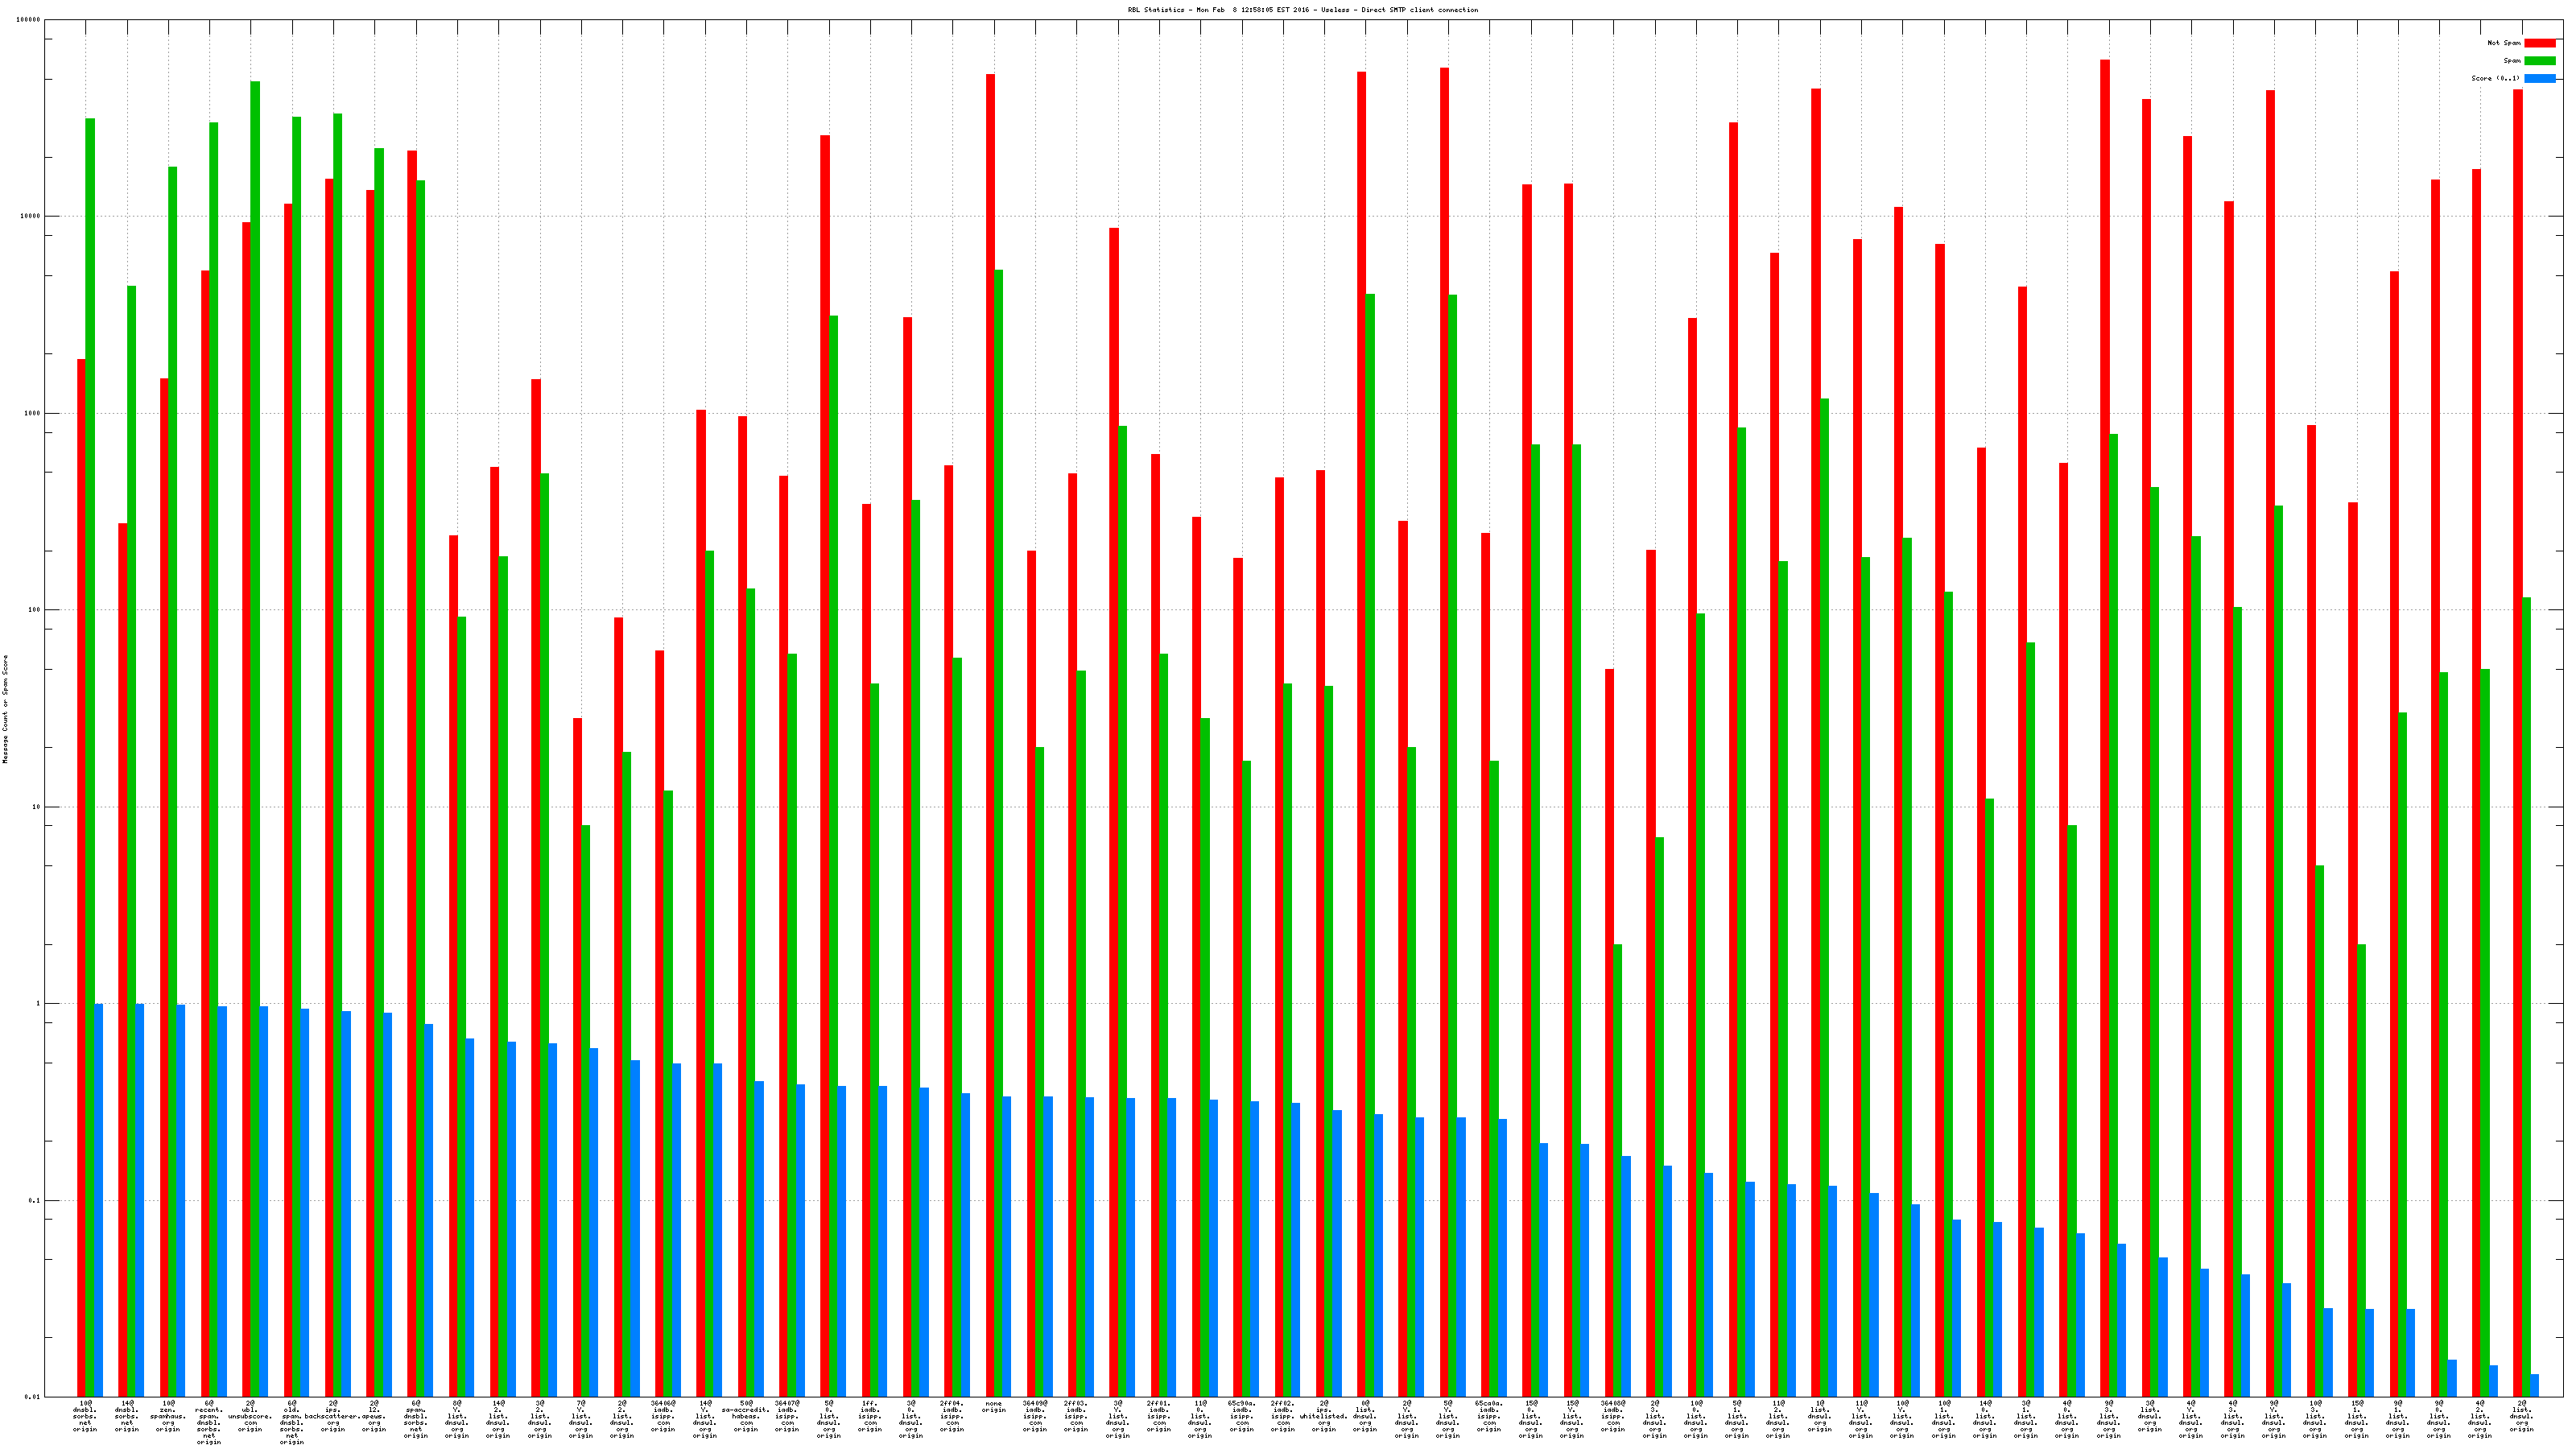Click the ubl.unsubscore.com origin axis label
The image size is (2576, 1449).
250,1416
